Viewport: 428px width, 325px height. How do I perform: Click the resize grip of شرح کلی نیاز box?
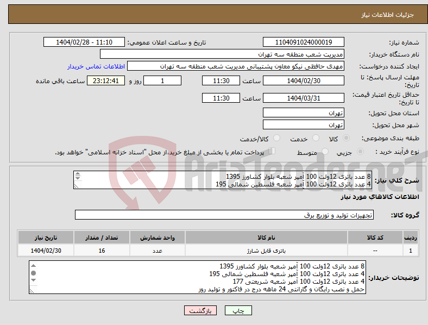click(x=76, y=186)
